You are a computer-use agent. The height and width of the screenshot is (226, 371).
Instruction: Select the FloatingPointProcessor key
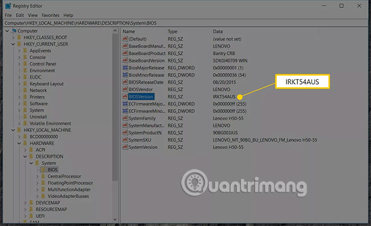[x=70, y=183]
